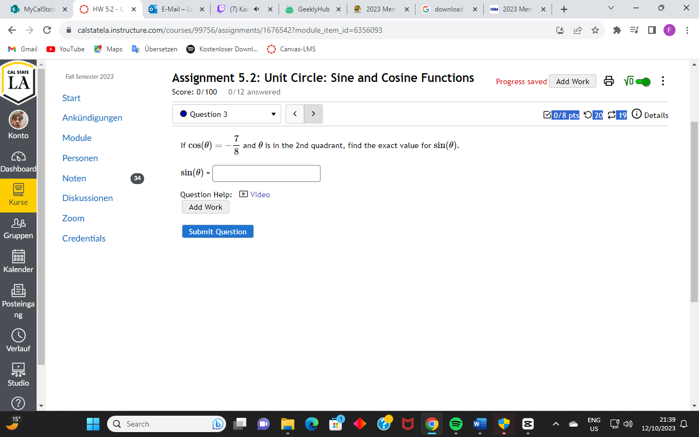Launch Spotify from the taskbar
Viewport: 699px width, 437px height.
point(455,424)
